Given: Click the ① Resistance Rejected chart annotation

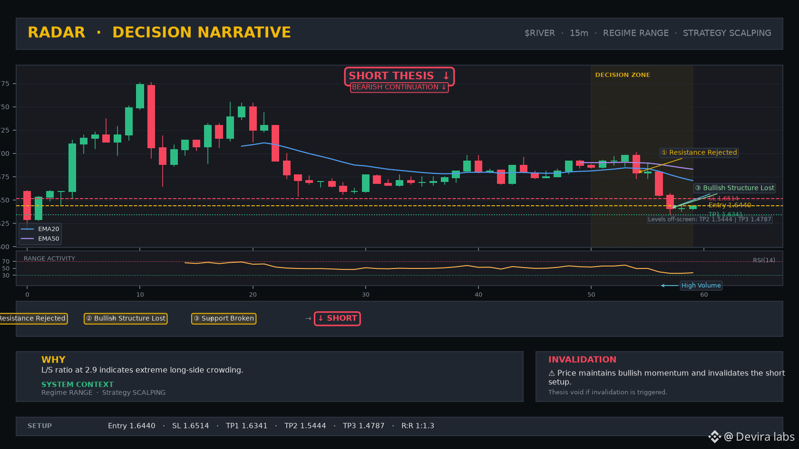Looking at the screenshot, I should coord(699,153).
